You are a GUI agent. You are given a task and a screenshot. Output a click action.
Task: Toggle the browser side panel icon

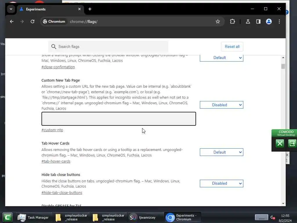tap(258, 21)
